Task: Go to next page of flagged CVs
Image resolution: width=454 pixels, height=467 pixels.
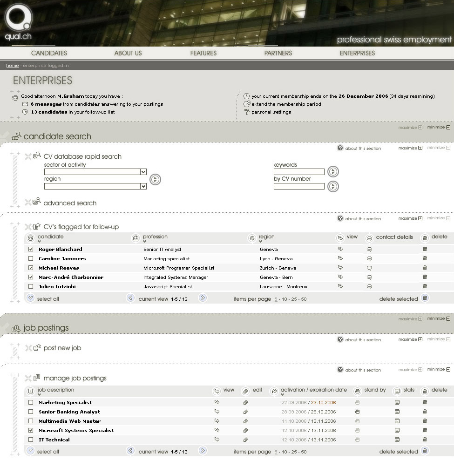Action: coord(203,298)
